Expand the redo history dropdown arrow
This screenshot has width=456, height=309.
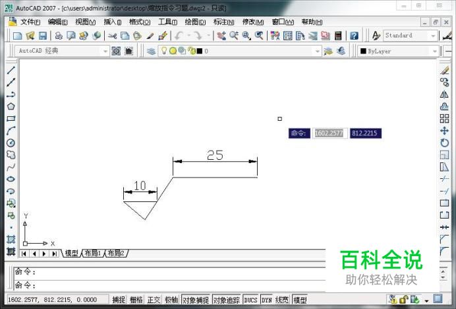pos(208,36)
